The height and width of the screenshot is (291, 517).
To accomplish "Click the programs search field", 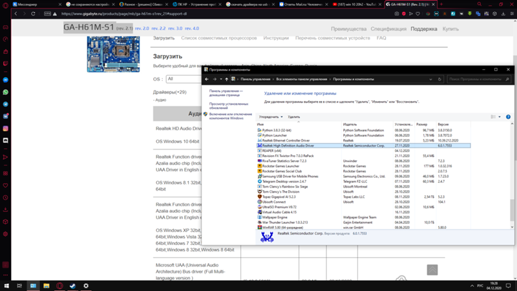I will (479, 79).
